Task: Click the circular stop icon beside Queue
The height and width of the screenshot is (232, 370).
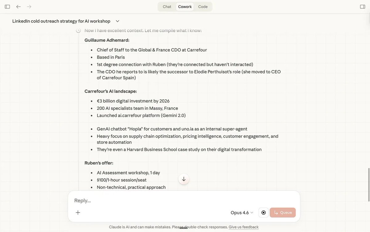Action: tap(263, 212)
